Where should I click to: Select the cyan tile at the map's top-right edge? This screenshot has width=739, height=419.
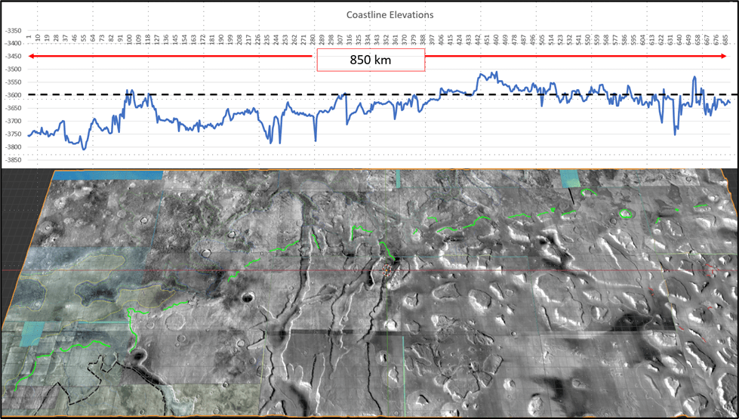571,179
